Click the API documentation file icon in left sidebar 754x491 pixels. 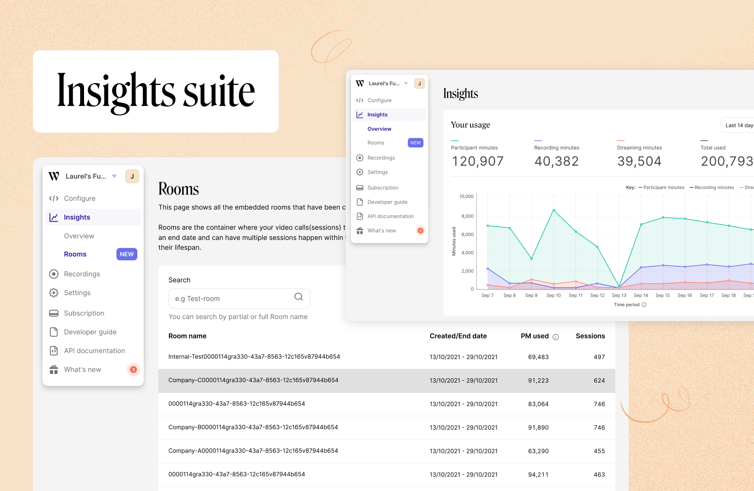click(54, 351)
